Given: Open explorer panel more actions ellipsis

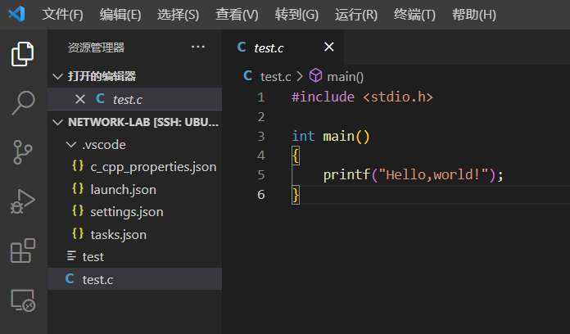Looking at the screenshot, I should coord(198,47).
